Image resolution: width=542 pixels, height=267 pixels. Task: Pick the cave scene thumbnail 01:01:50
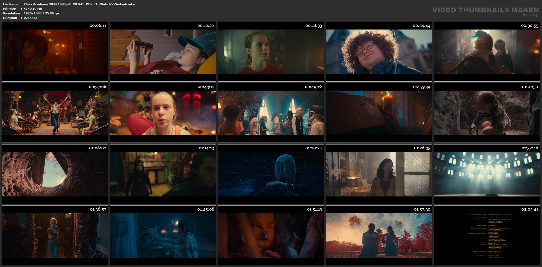487,113
